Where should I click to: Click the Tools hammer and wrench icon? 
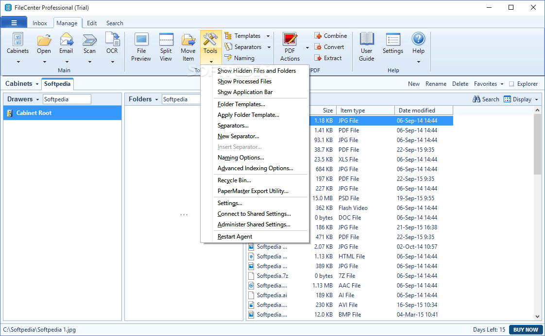coord(210,39)
